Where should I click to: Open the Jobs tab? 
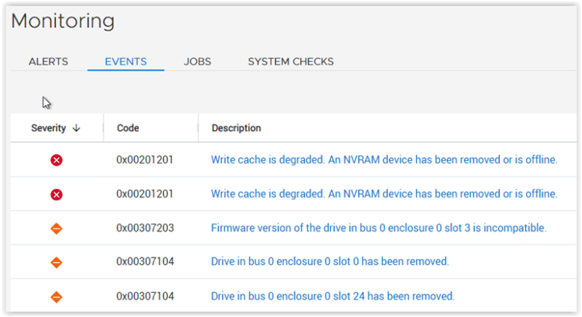click(x=197, y=62)
